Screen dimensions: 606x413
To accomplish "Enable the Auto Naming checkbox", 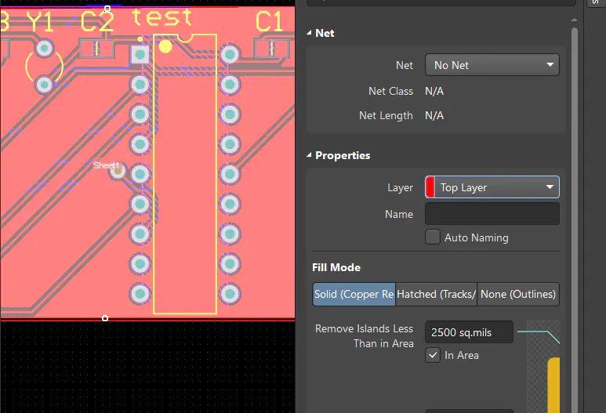I will tap(433, 237).
